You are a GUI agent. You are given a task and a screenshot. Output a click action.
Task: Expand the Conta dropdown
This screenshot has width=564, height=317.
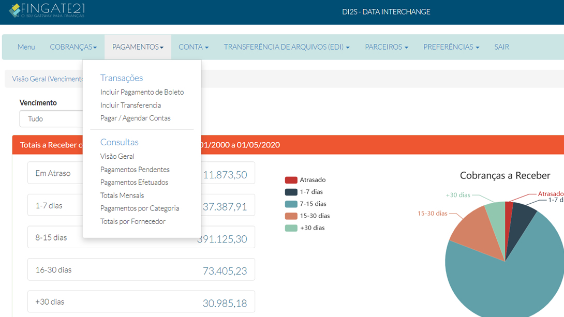tap(193, 47)
